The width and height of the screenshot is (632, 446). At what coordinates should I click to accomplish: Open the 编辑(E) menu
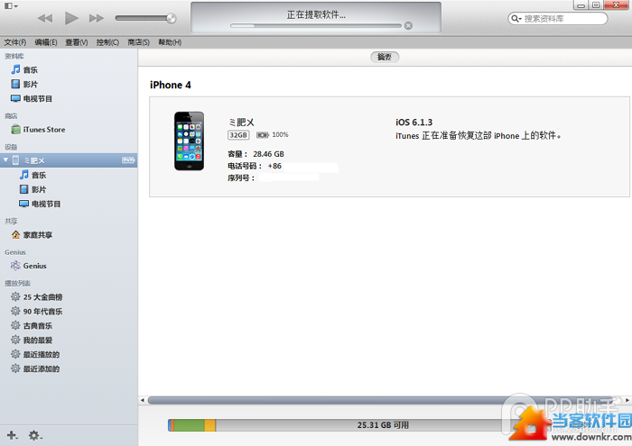[x=46, y=42]
